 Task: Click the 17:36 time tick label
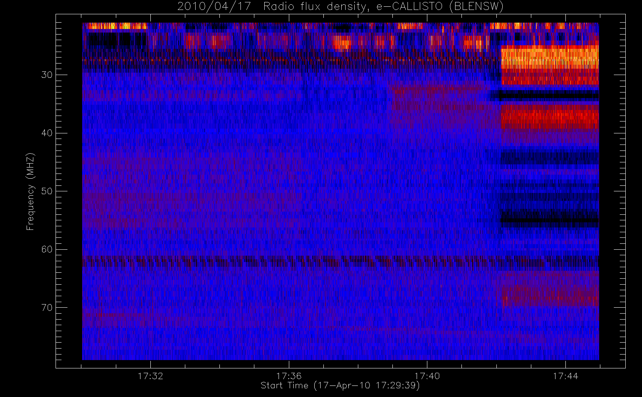[289, 376]
